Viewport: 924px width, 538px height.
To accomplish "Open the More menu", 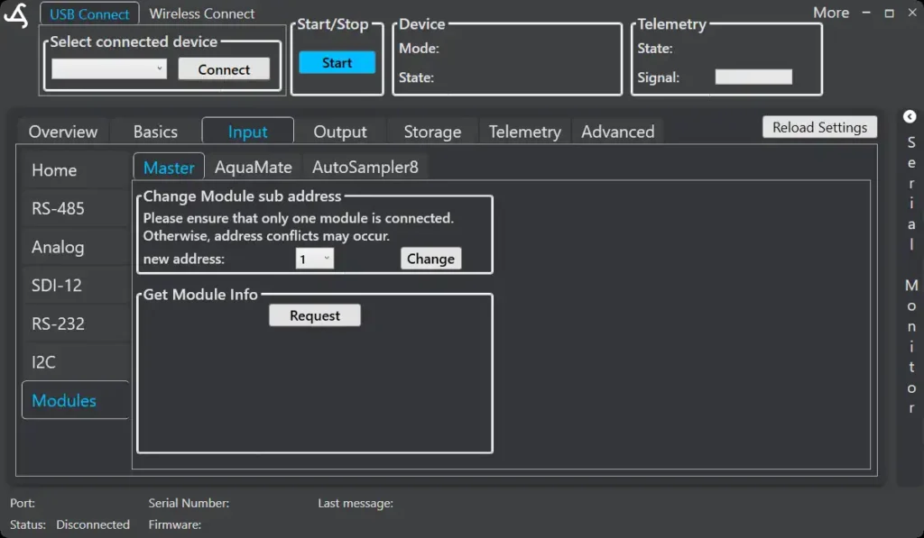I will 830,13.
